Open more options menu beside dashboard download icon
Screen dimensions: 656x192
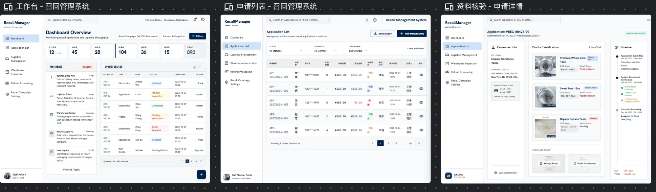point(200,67)
